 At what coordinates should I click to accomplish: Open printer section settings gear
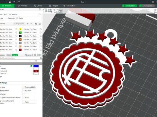pos(40,9)
